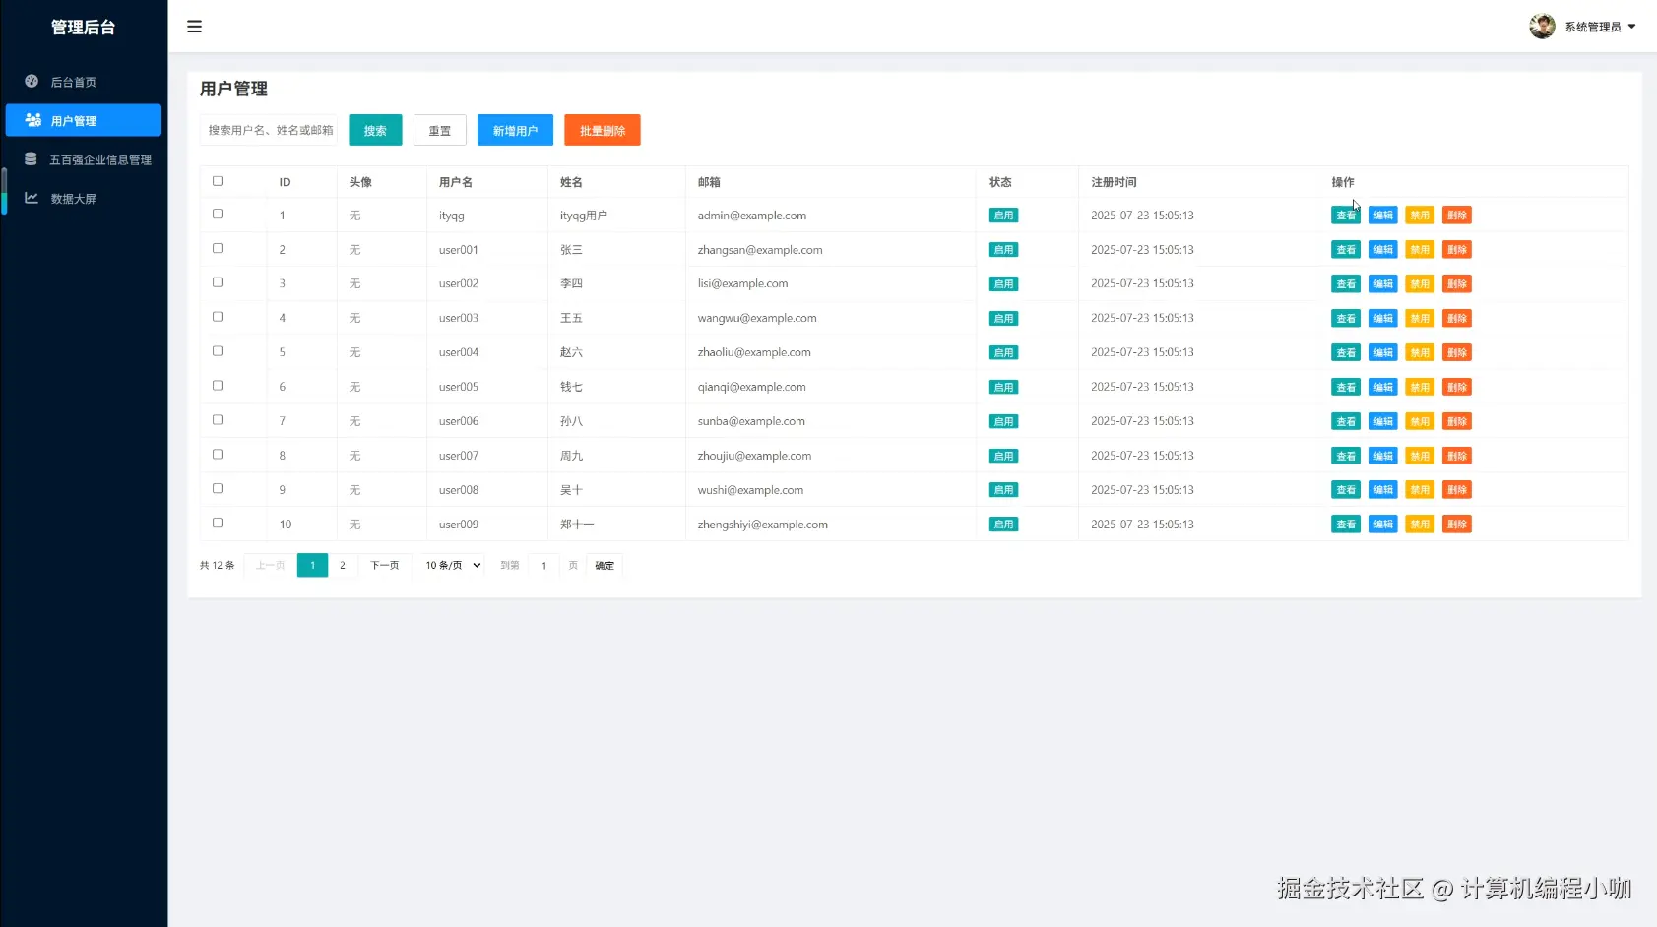Click the 注册时间 column header
1657x927 pixels.
click(x=1114, y=182)
